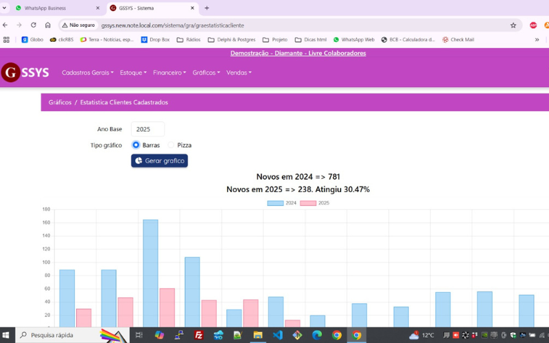Click the browser reload icon
This screenshot has width=549, height=343.
coord(34,25)
